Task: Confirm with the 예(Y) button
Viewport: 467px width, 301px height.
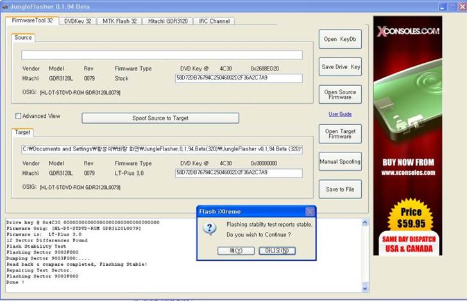Action: point(236,251)
